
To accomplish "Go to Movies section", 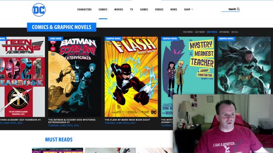I will pyautogui.click(x=119, y=9).
